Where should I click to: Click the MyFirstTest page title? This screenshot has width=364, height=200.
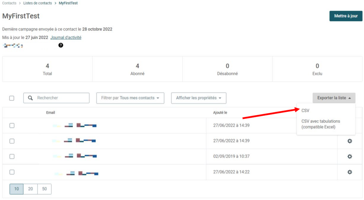pyautogui.click(x=21, y=16)
